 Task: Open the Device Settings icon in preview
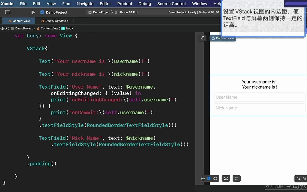tap(226, 178)
